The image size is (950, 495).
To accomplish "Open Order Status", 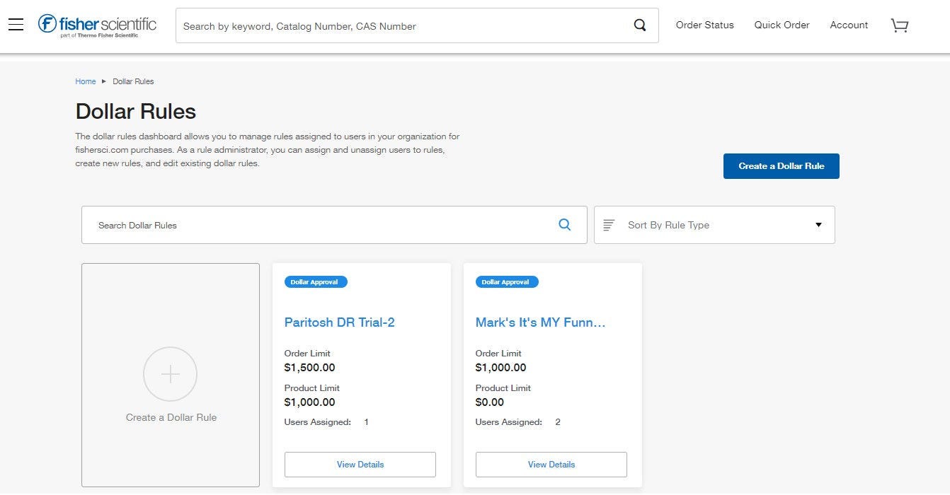I will click(704, 25).
